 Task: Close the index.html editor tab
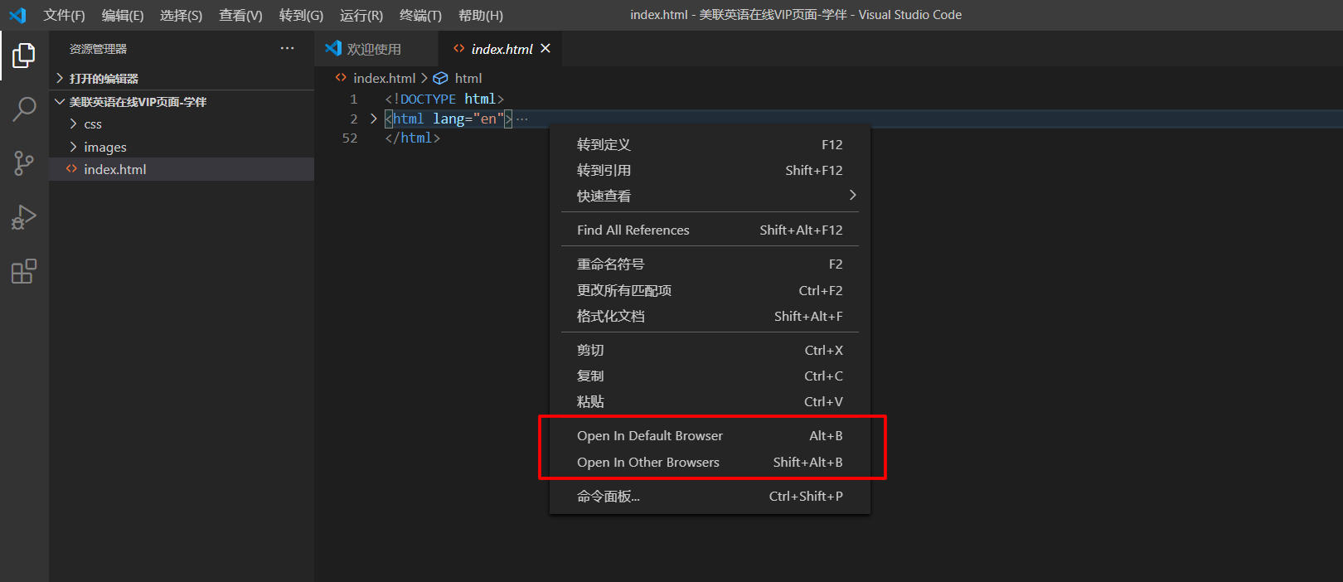(545, 49)
